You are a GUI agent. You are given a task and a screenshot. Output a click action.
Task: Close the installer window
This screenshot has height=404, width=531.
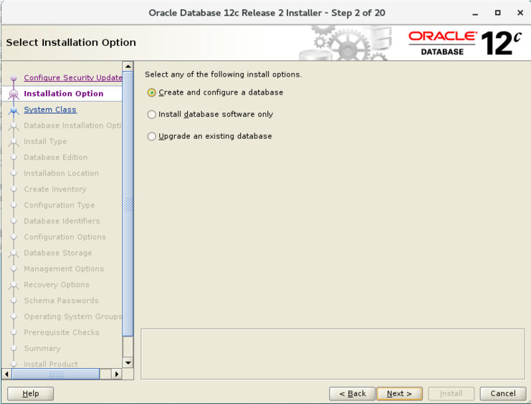(520, 13)
